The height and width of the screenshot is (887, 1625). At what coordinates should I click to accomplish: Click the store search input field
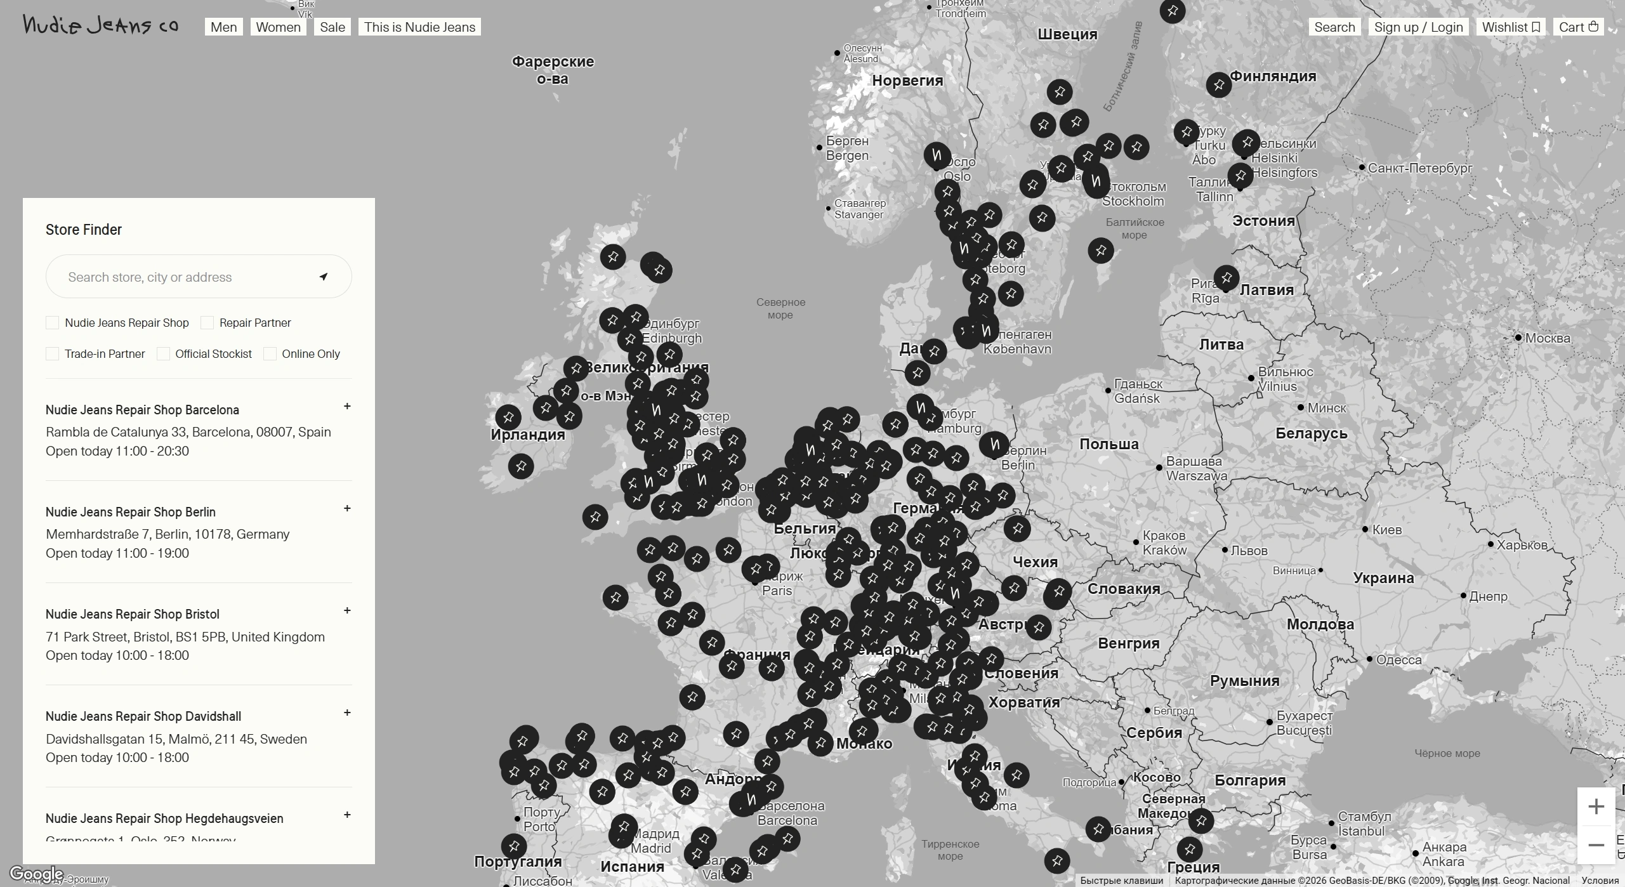pos(184,277)
